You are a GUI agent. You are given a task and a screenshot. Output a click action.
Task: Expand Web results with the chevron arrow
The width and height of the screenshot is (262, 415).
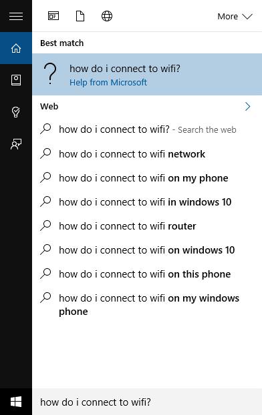(248, 106)
